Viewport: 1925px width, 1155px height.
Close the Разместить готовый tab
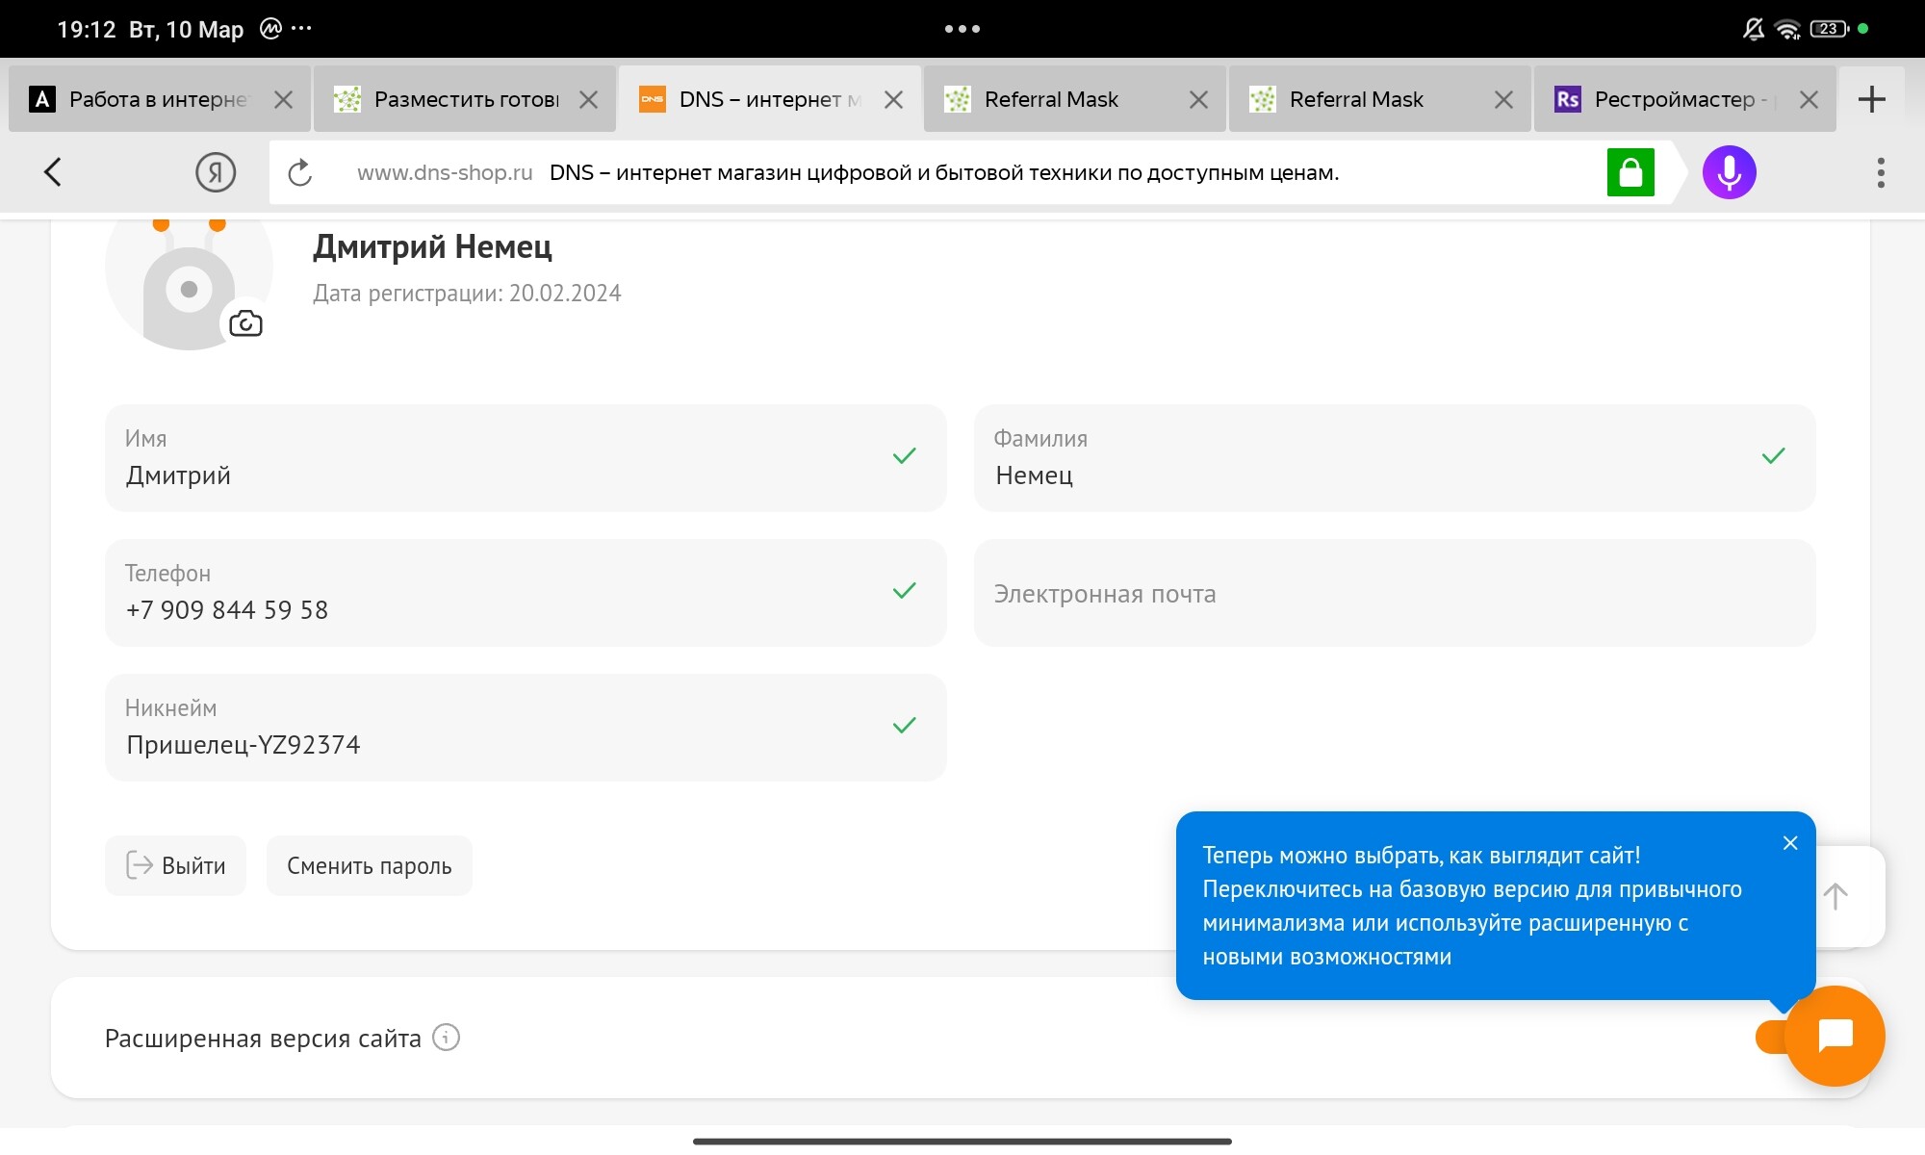[588, 99]
